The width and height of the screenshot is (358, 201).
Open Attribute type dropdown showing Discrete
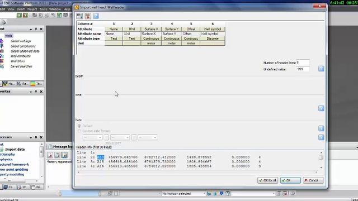[x=213, y=39]
